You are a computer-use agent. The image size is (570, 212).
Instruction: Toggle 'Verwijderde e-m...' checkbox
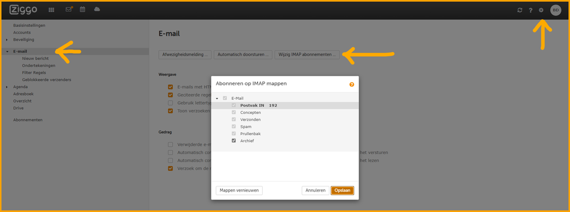click(170, 144)
